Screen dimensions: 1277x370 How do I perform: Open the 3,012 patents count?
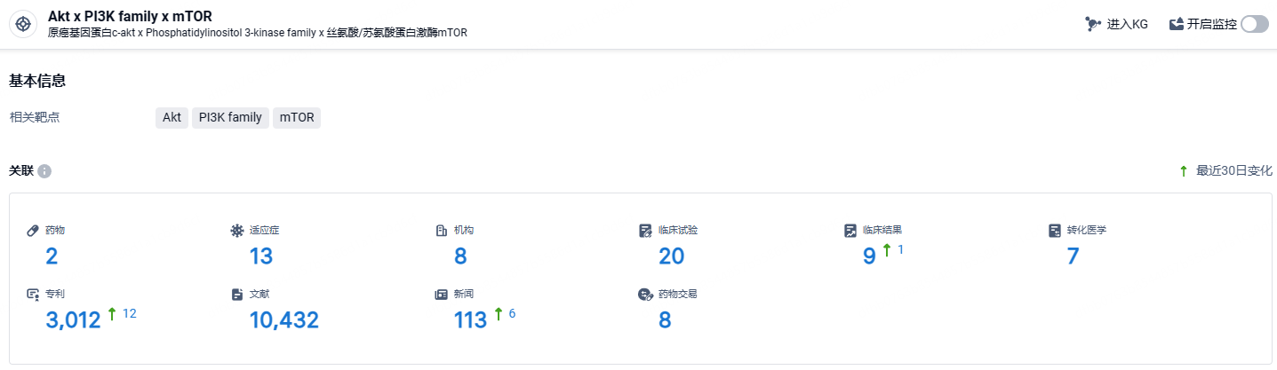tap(73, 320)
